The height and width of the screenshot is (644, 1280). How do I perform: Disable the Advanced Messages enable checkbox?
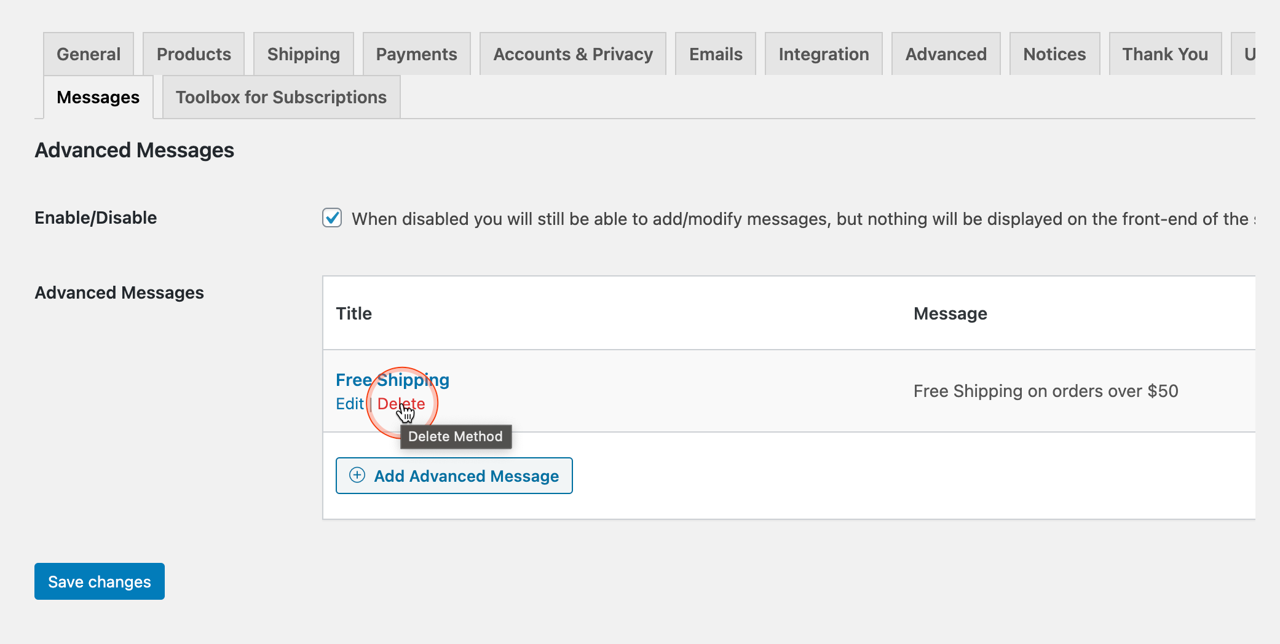pyautogui.click(x=332, y=218)
